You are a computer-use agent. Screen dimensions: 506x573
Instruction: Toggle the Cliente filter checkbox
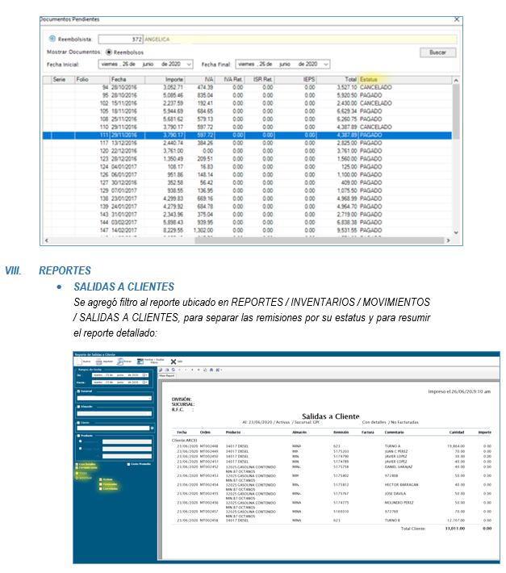(x=78, y=422)
